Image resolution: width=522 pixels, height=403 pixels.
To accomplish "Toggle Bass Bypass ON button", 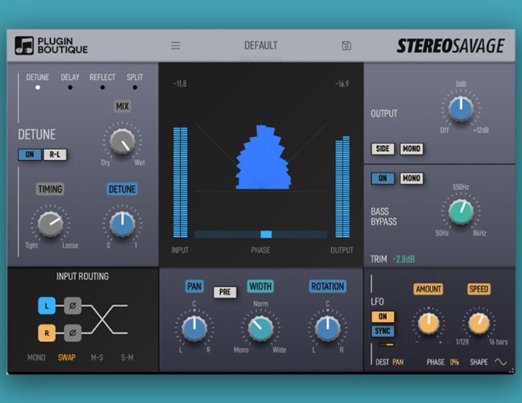I will [x=383, y=178].
